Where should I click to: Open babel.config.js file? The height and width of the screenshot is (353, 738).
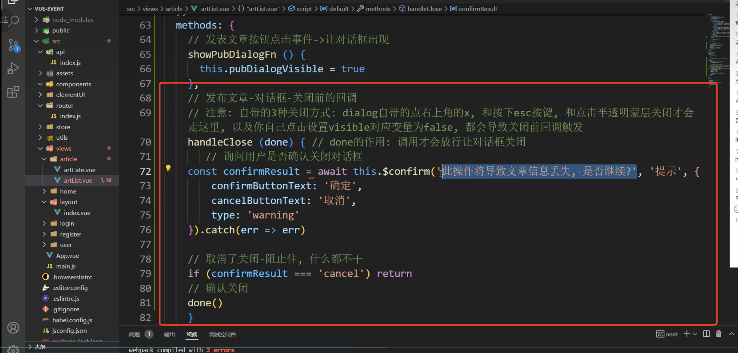(72, 320)
